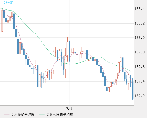Click the 25本移動平均線 legend label
This screenshot has height=118, width=147.
(x=60, y=114)
